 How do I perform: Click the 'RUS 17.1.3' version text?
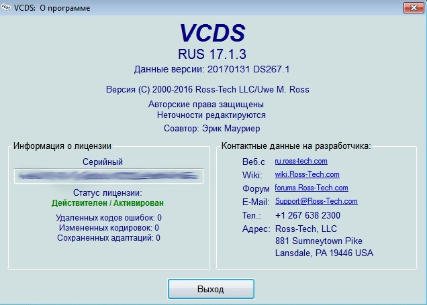click(212, 54)
